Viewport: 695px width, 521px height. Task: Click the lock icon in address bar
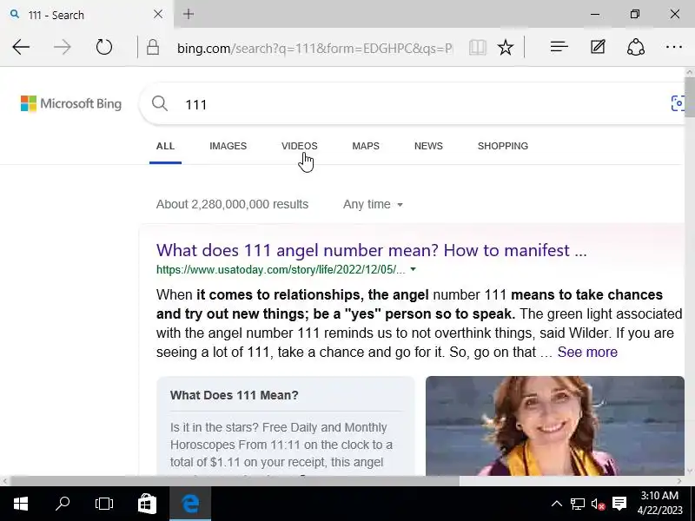153,47
